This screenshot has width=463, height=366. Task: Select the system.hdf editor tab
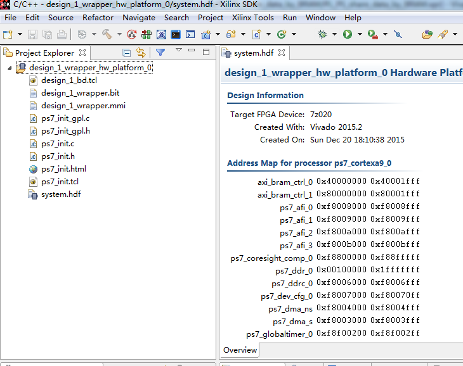254,53
